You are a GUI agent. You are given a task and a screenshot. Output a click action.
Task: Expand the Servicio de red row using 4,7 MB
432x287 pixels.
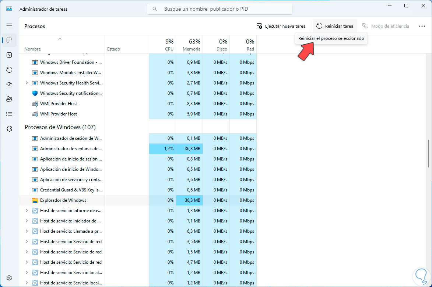pyautogui.click(x=27, y=262)
